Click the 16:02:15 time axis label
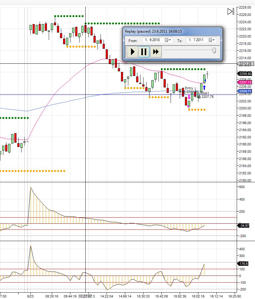 point(198,296)
